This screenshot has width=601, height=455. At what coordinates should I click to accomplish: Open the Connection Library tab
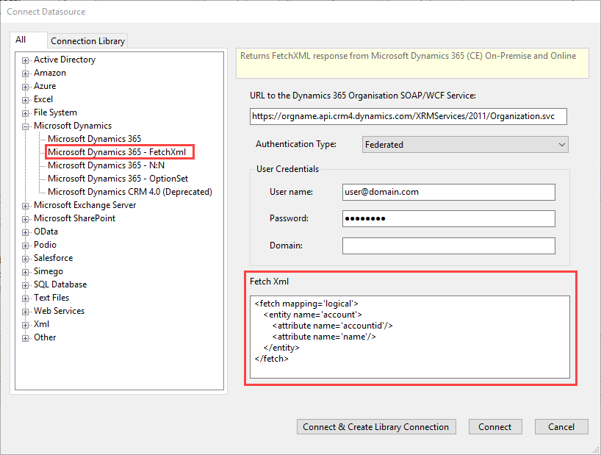click(x=87, y=41)
